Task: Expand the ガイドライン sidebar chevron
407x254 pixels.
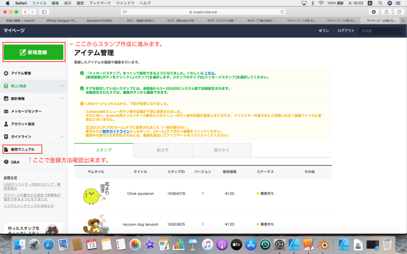Action: (x=62, y=137)
